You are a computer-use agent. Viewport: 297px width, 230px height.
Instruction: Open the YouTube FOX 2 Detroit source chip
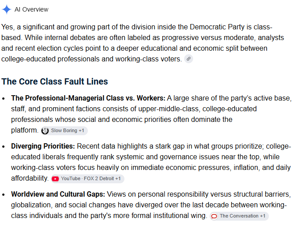(88, 178)
